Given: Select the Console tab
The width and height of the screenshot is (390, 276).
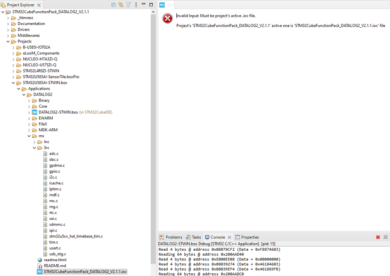Looking at the screenshot, I should coord(215,237).
